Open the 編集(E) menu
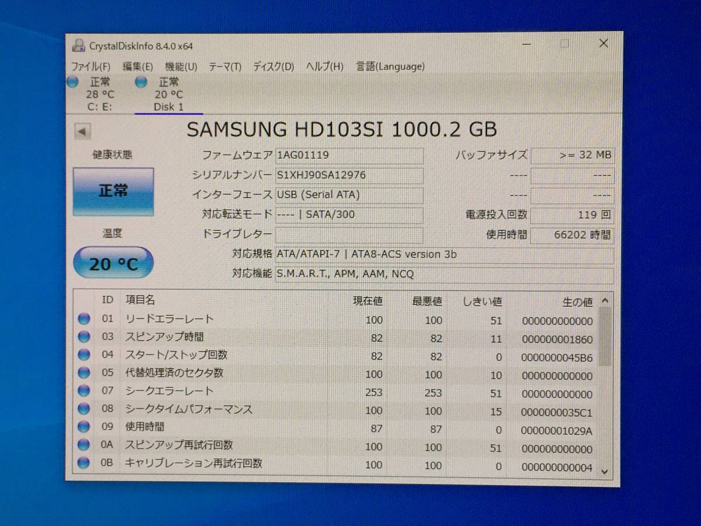This screenshot has width=701, height=526. [138, 67]
